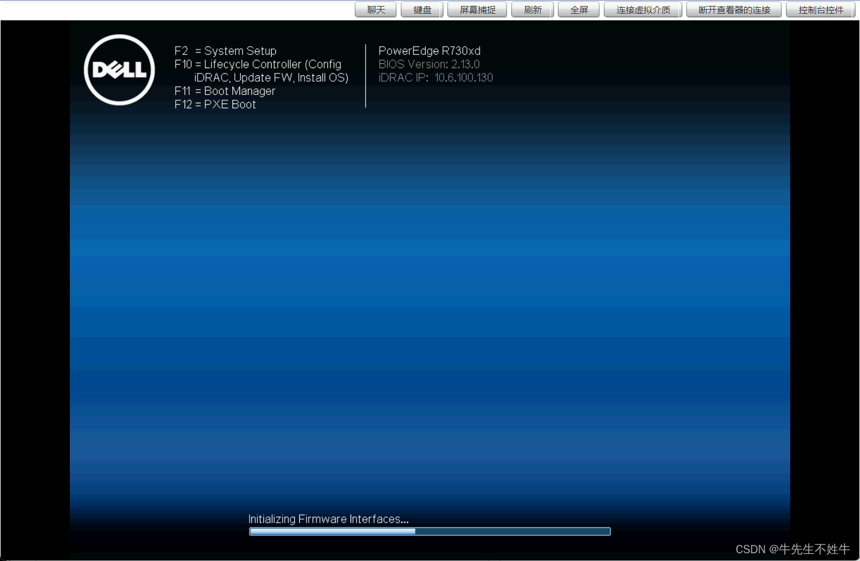The width and height of the screenshot is (860, 561).
Task: Click the 'iDRAC IP: 10.6.100.130' text
Action: 435,78
